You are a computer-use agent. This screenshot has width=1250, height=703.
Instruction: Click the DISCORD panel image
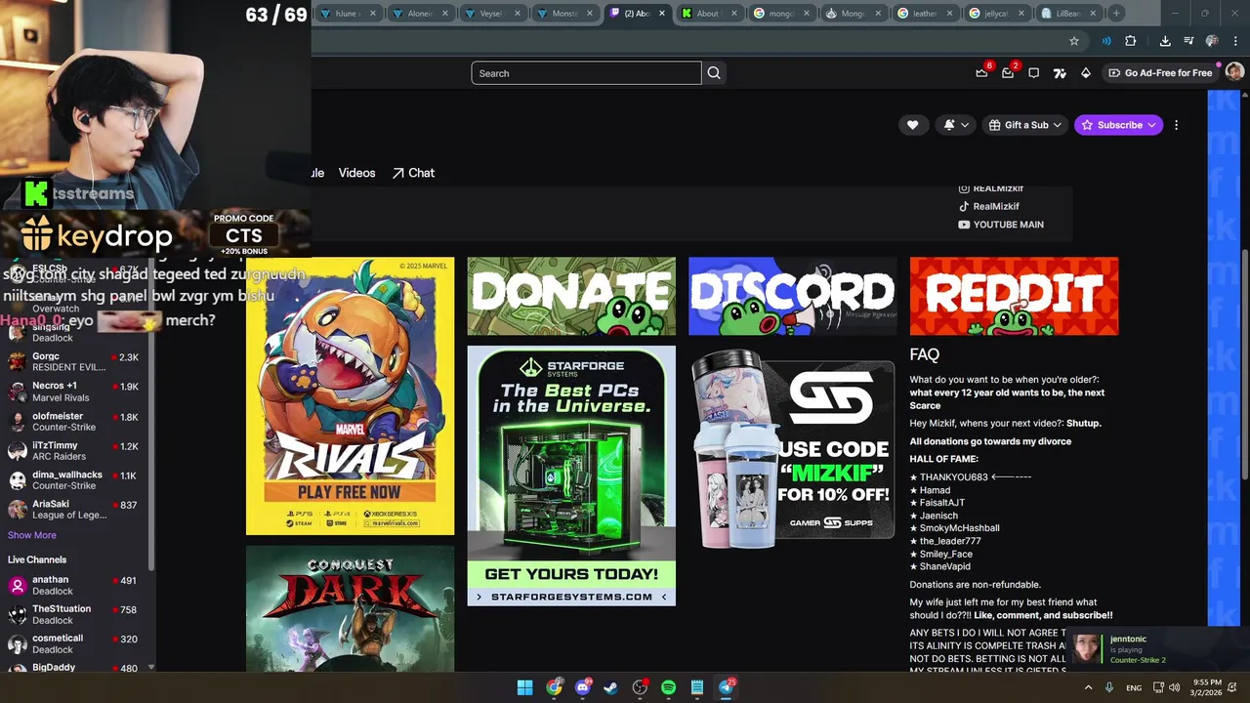792,297
